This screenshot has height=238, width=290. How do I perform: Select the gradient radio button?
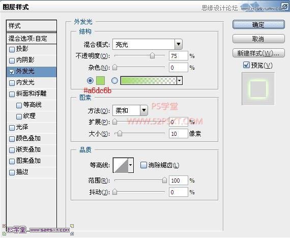pyautogui.click(x=114, y=81)
